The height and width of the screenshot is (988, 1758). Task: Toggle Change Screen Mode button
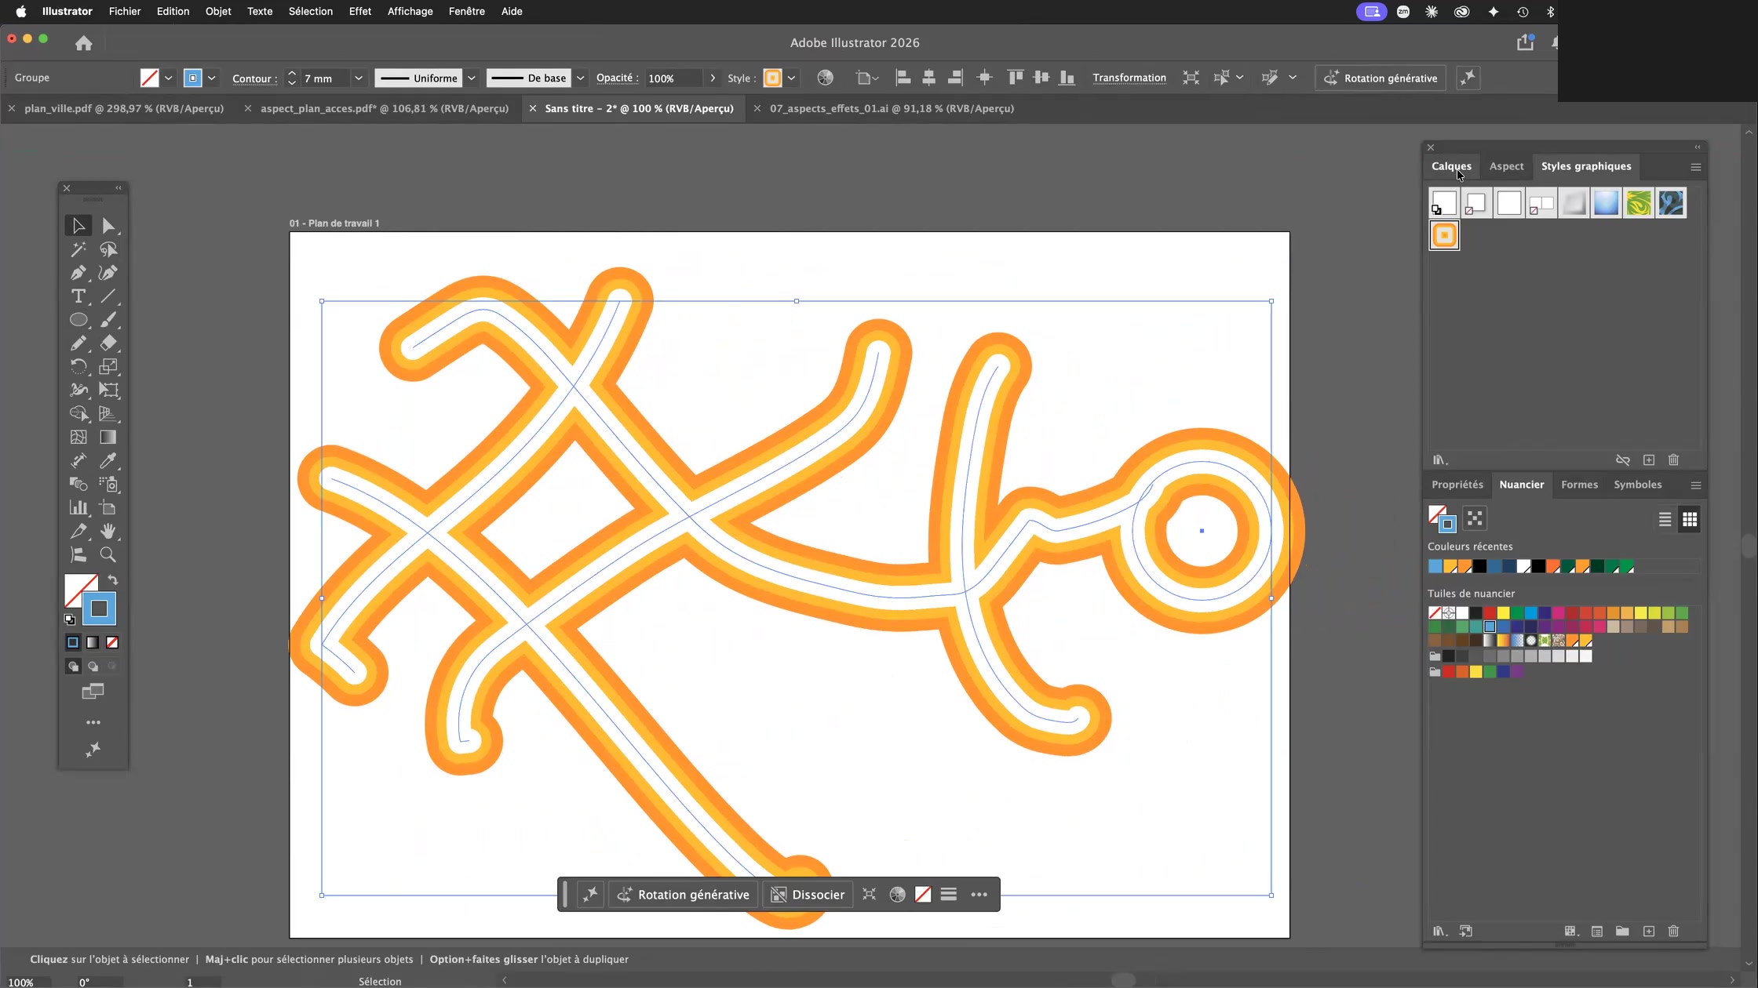click(93, 692)
